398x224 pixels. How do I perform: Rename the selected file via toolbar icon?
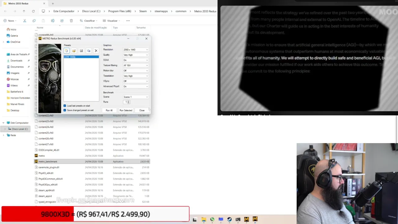pyautogui.click(x=53, y=21)
